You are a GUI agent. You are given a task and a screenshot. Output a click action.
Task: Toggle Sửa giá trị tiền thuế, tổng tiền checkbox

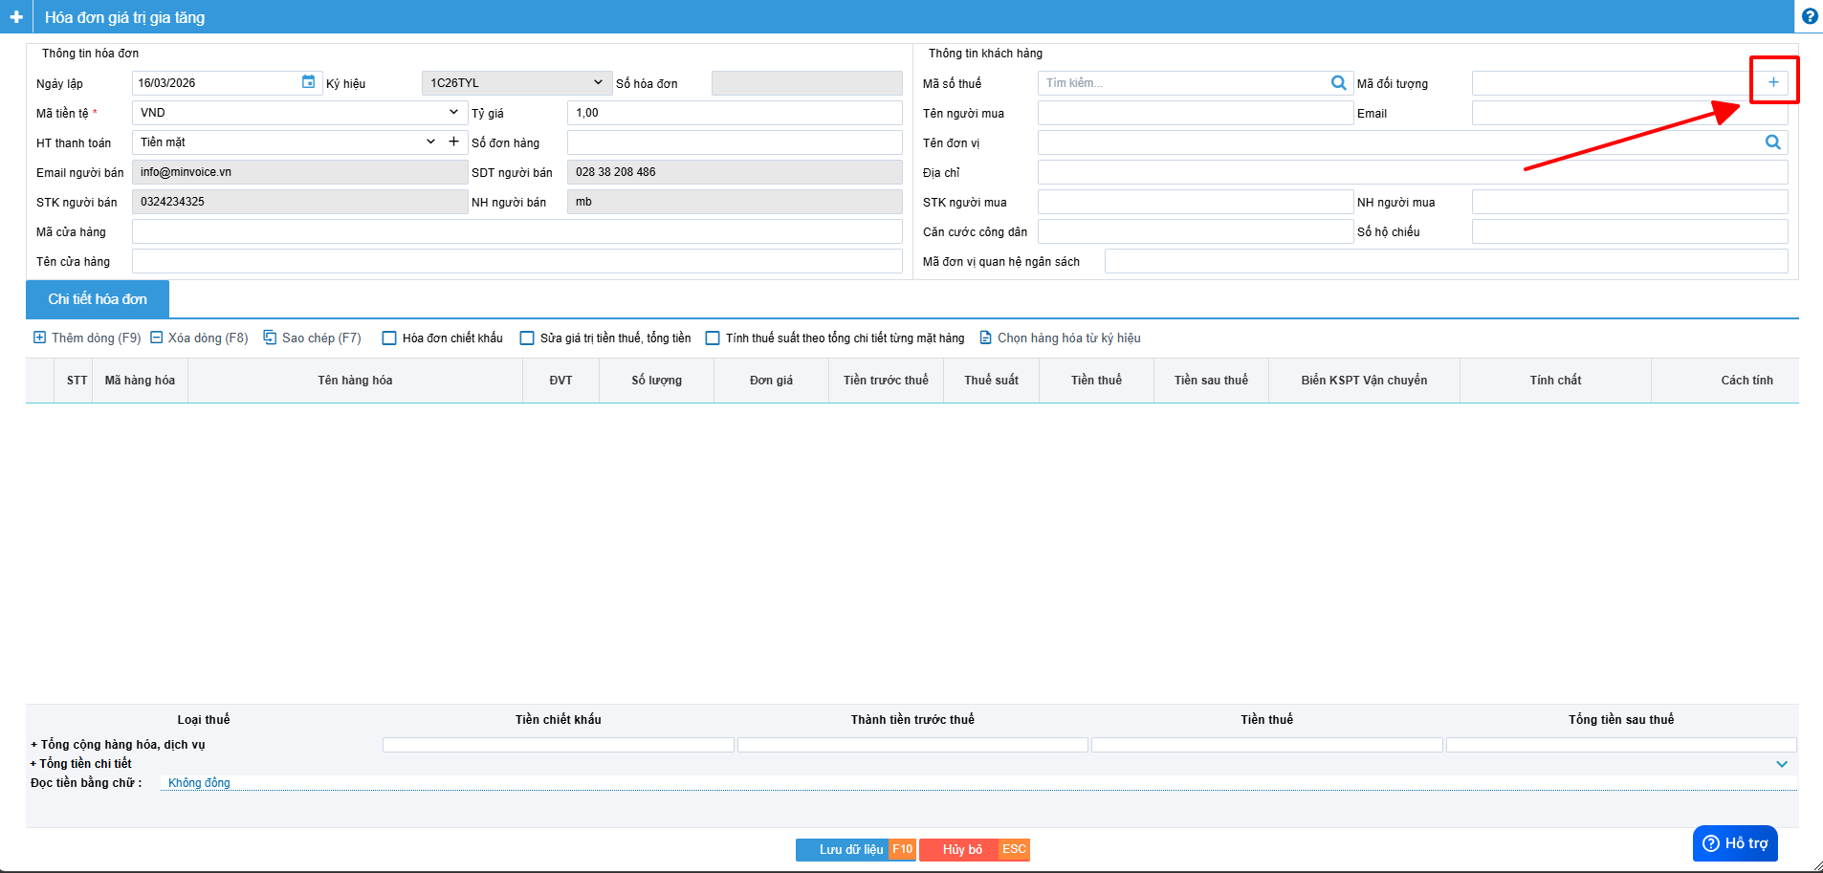click(527, 338)
